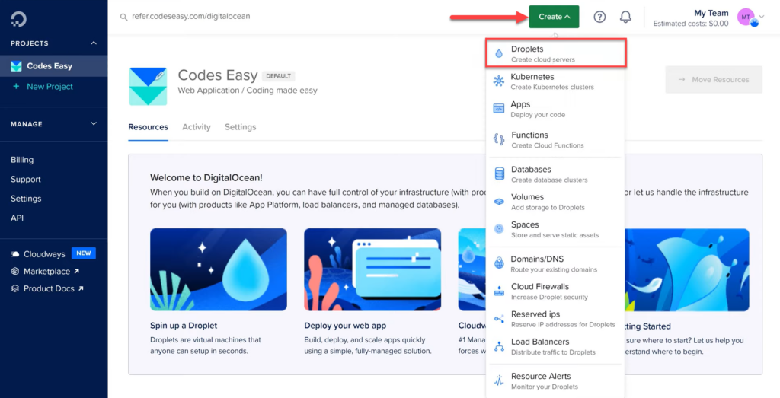Click the Marketplace cube icon

point(15,272)
